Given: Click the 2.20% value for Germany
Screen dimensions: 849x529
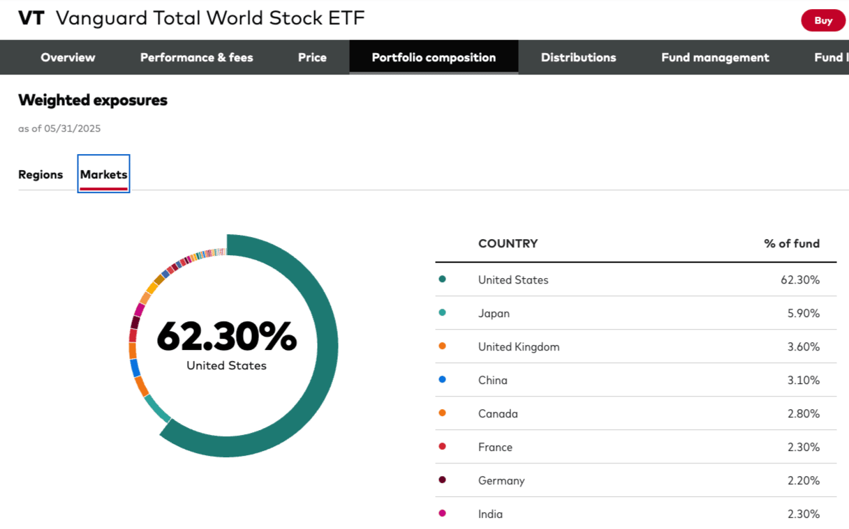Looking at the screenshot, I should tap(804, 480).
